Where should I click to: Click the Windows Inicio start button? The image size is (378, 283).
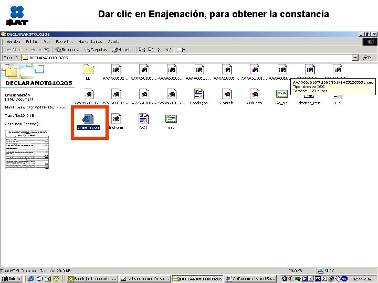(x=12, y=279)
